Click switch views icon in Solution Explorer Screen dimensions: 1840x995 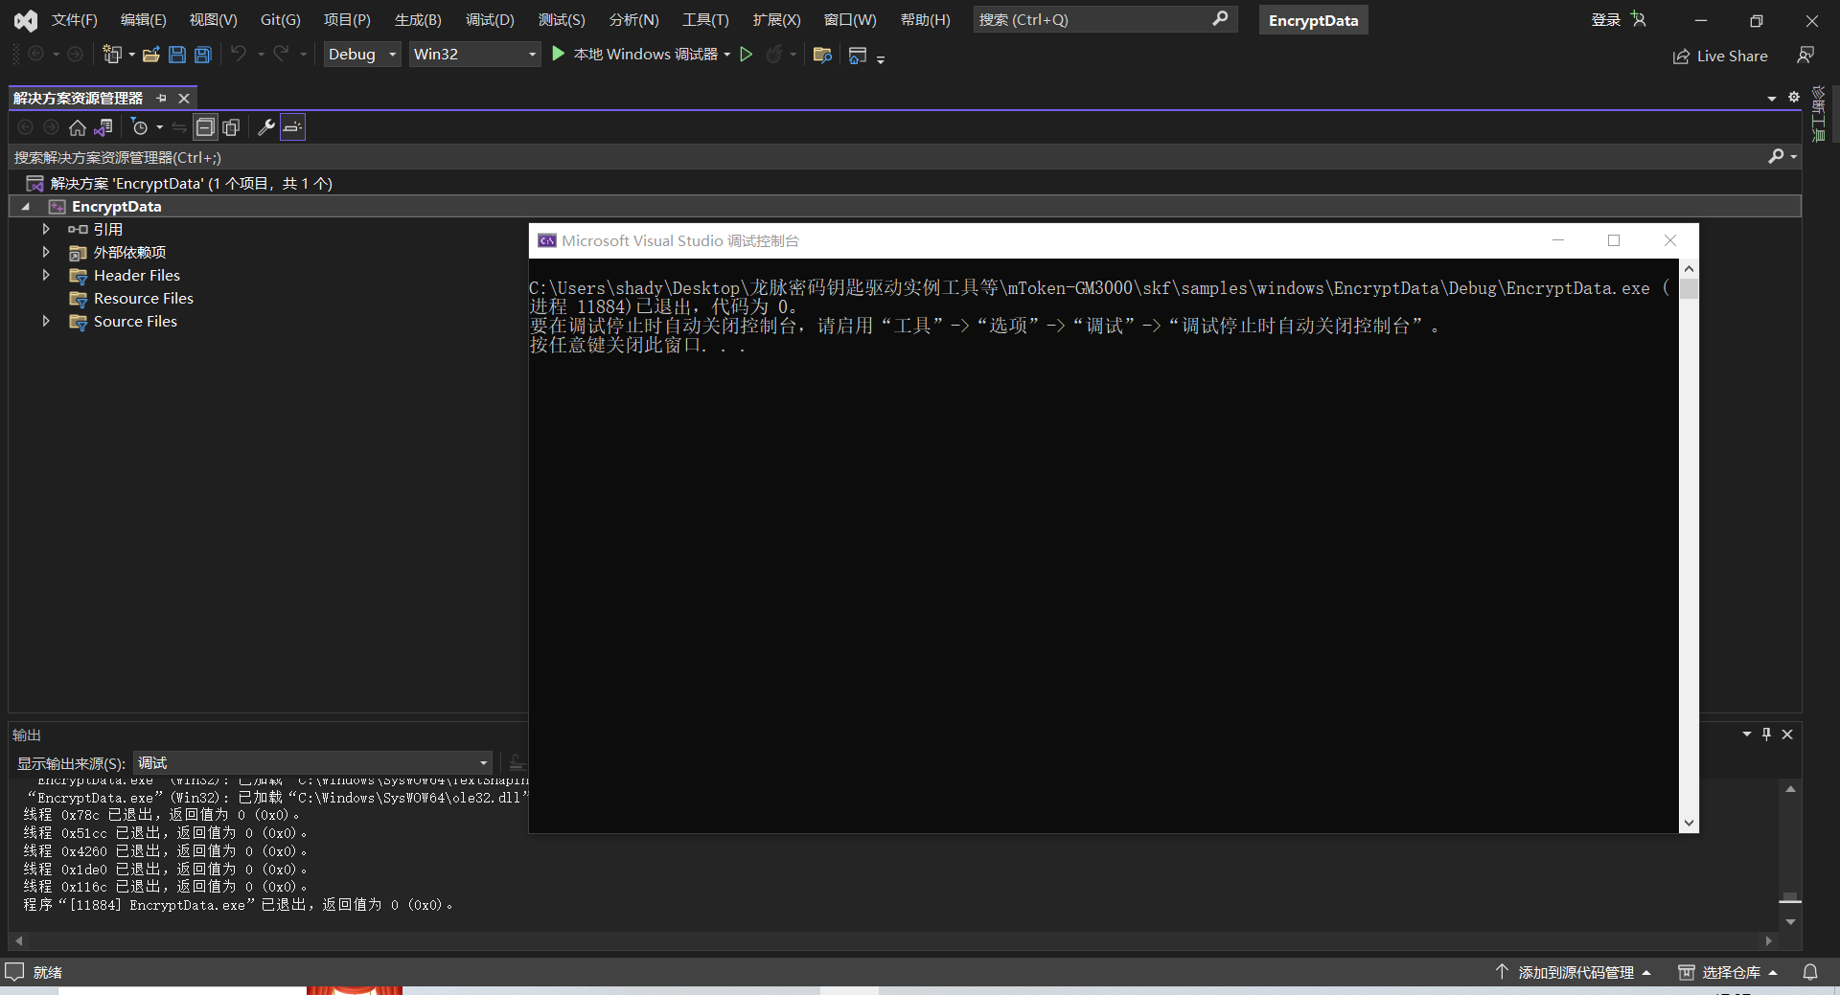(x=103, y=127)
